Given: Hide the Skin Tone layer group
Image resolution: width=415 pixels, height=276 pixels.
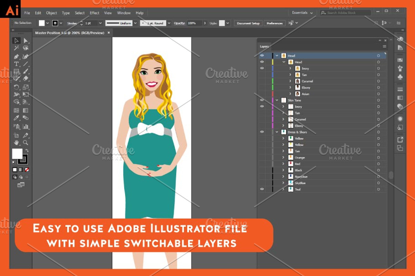Looking at the screenshot, I should tap(262, 100).
